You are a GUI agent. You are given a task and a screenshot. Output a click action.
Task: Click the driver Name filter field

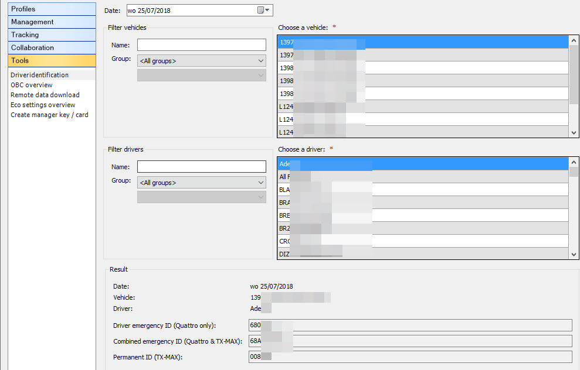[x=201, y=167]
